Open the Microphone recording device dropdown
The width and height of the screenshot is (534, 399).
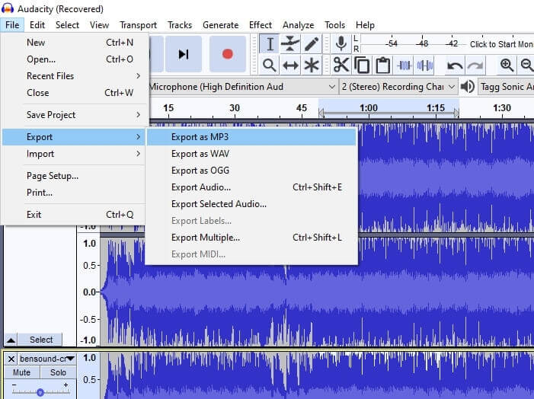click(x=241, y=87)
